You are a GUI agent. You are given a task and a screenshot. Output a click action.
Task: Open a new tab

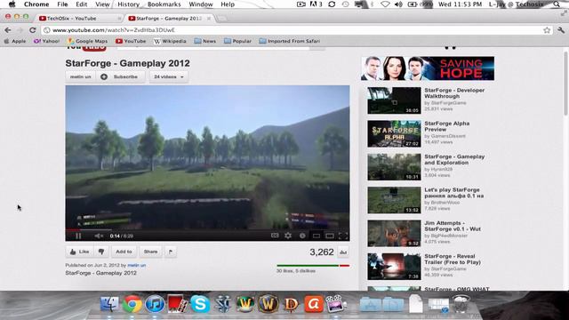[221, 18]
